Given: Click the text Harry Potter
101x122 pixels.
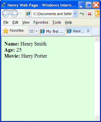Looking at the screenshot, I should click(34, 56).
